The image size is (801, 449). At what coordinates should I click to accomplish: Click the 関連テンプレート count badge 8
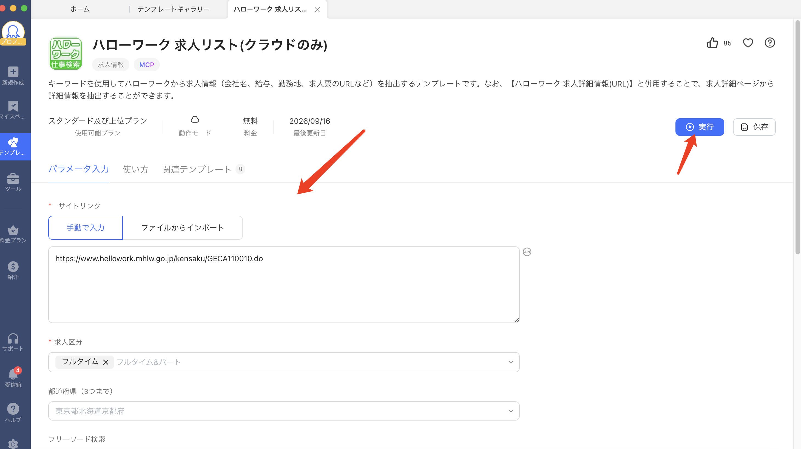240,169
